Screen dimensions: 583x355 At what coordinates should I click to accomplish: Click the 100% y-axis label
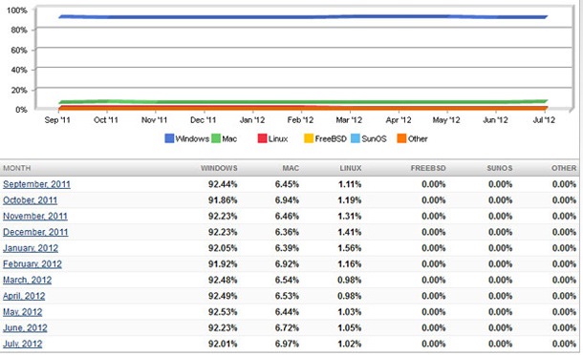pos(17,10)
